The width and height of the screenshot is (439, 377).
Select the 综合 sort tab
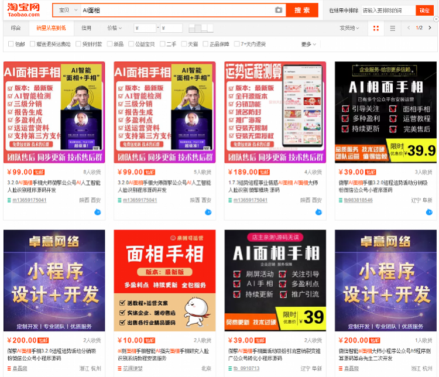(16, 28)
